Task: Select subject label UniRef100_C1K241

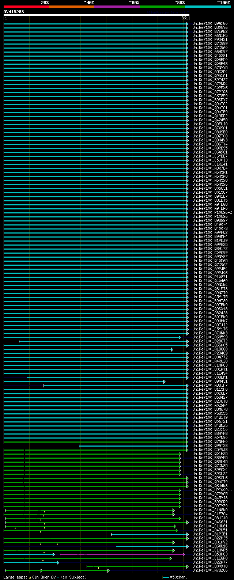Action: click(x=210, y=164)
